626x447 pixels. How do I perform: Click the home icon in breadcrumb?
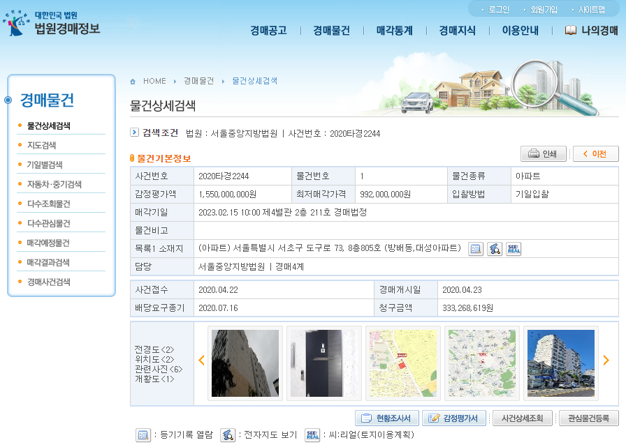pos(133,82)
